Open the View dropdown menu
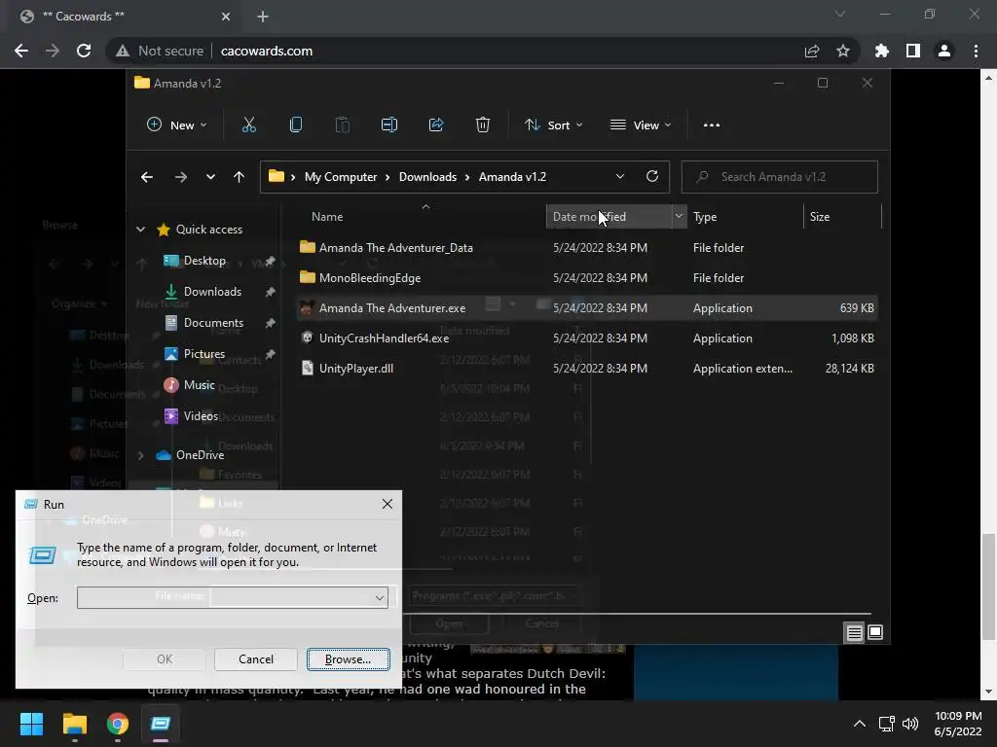The height and width of the screenshot is (747, 997). (641, 125)
